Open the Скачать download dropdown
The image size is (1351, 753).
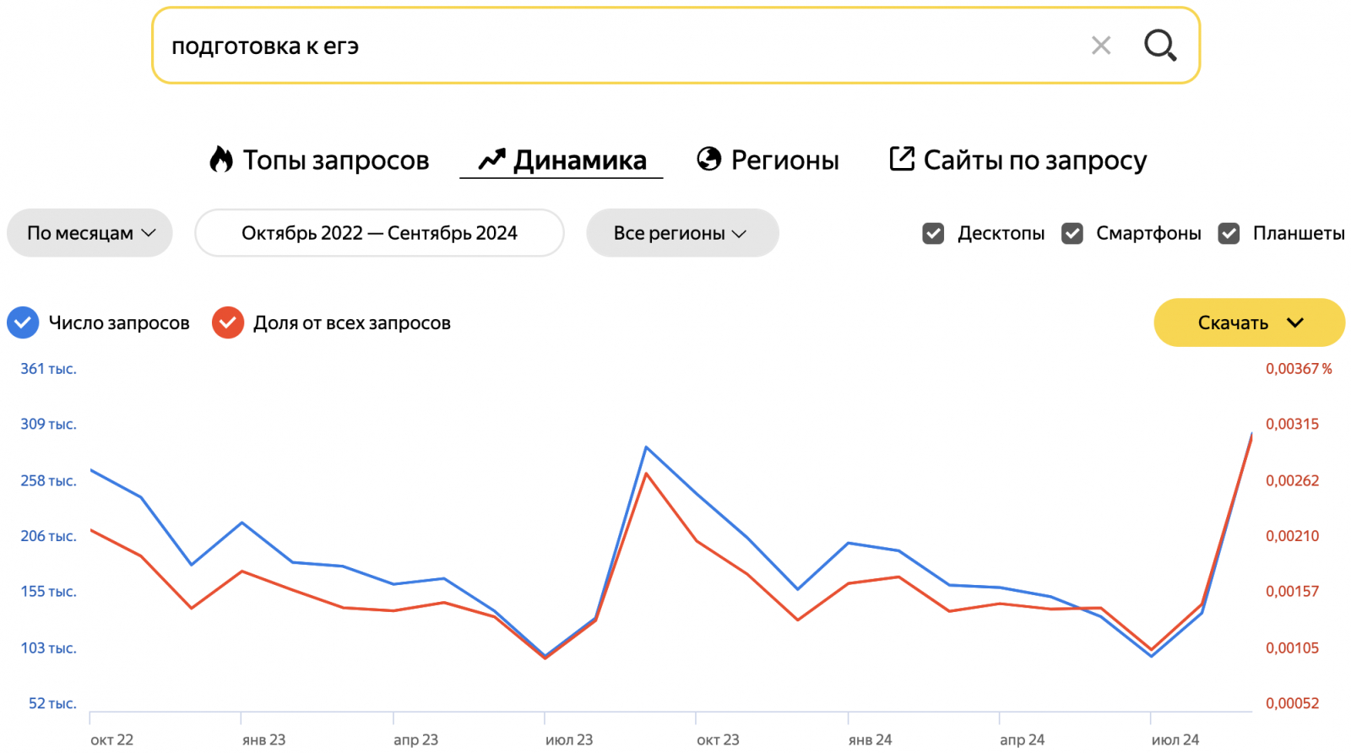tap(1248, 322)
